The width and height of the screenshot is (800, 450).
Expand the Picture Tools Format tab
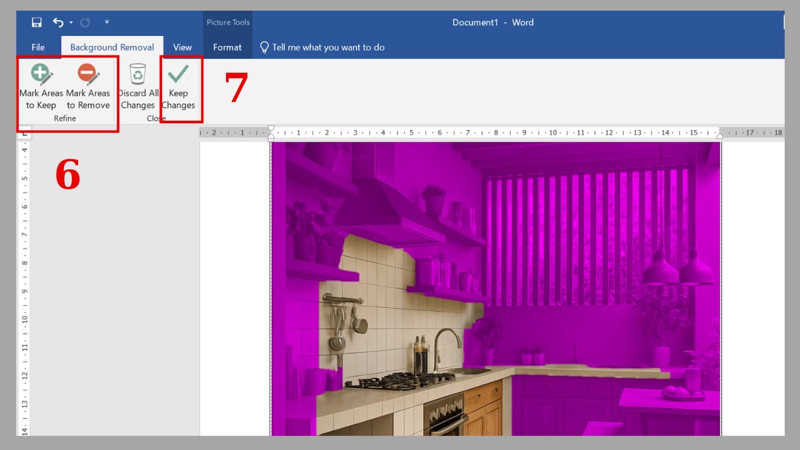pyautogui.click(x=227, y=47)
